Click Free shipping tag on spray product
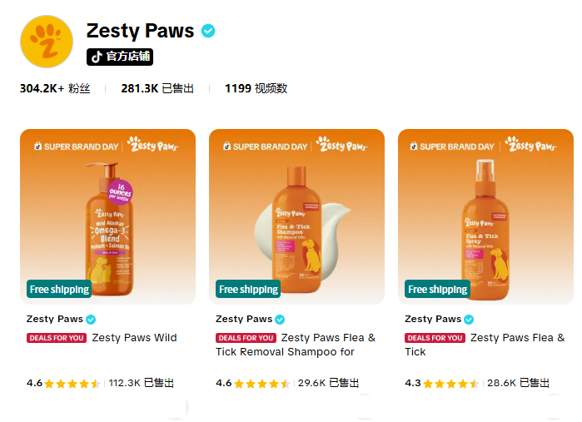 pos(437,289)
